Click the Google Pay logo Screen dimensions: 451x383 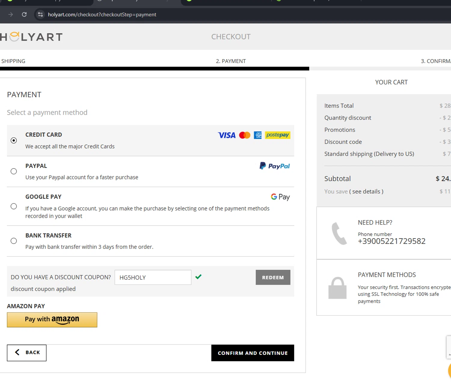click(280, 197)
